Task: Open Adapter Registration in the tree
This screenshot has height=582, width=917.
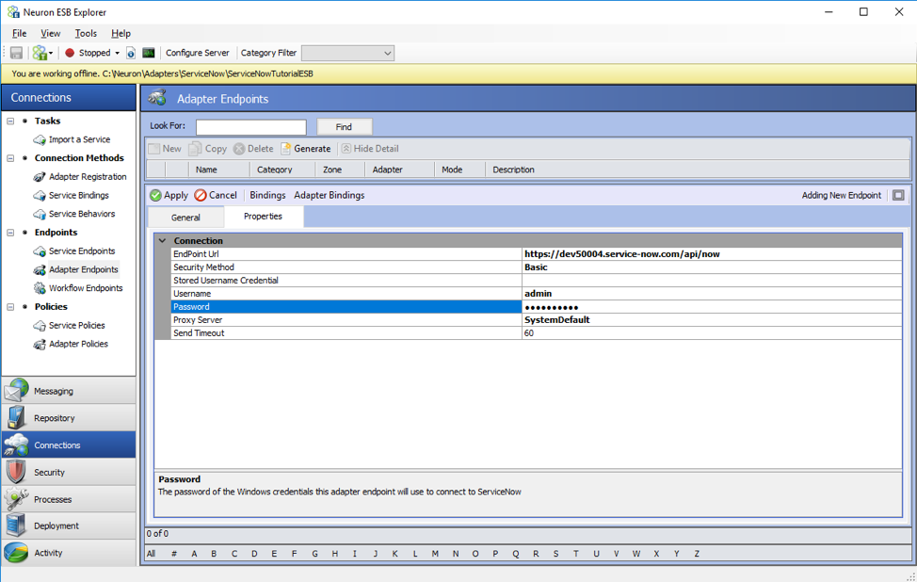Action: 88,177
